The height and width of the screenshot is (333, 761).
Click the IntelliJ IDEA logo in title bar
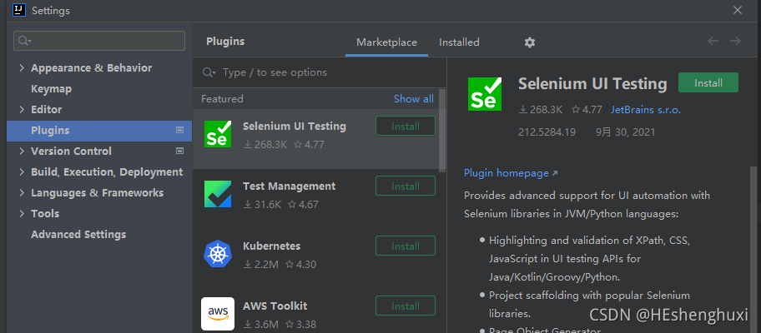pos(19,10)
